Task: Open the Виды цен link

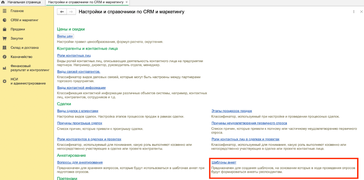Action: [65, 36]
